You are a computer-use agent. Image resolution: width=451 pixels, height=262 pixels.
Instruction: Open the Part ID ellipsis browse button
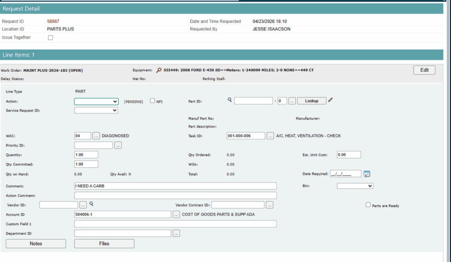292,101
